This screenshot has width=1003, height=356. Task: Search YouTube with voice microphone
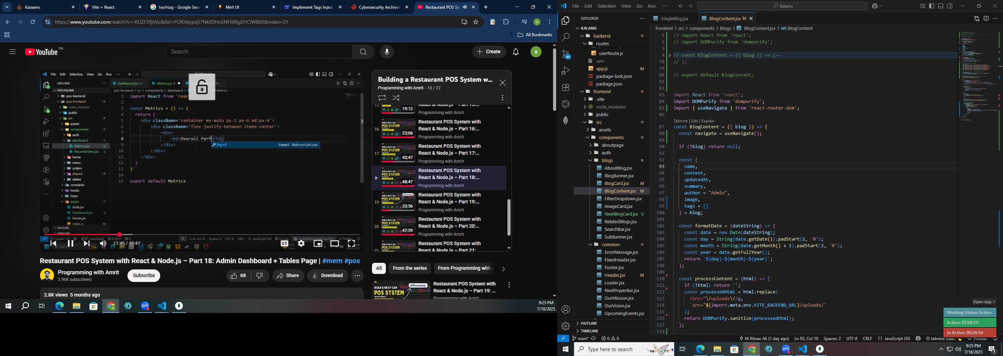pyautogui.click(x=387, y=52)
